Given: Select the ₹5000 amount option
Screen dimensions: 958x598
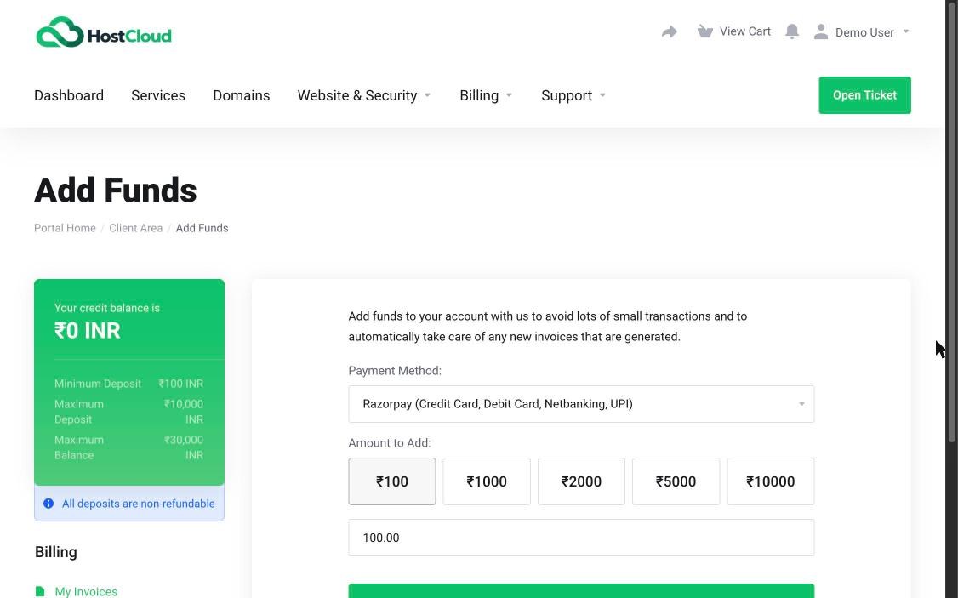Looking at the screenshot, I should (676, 481).
